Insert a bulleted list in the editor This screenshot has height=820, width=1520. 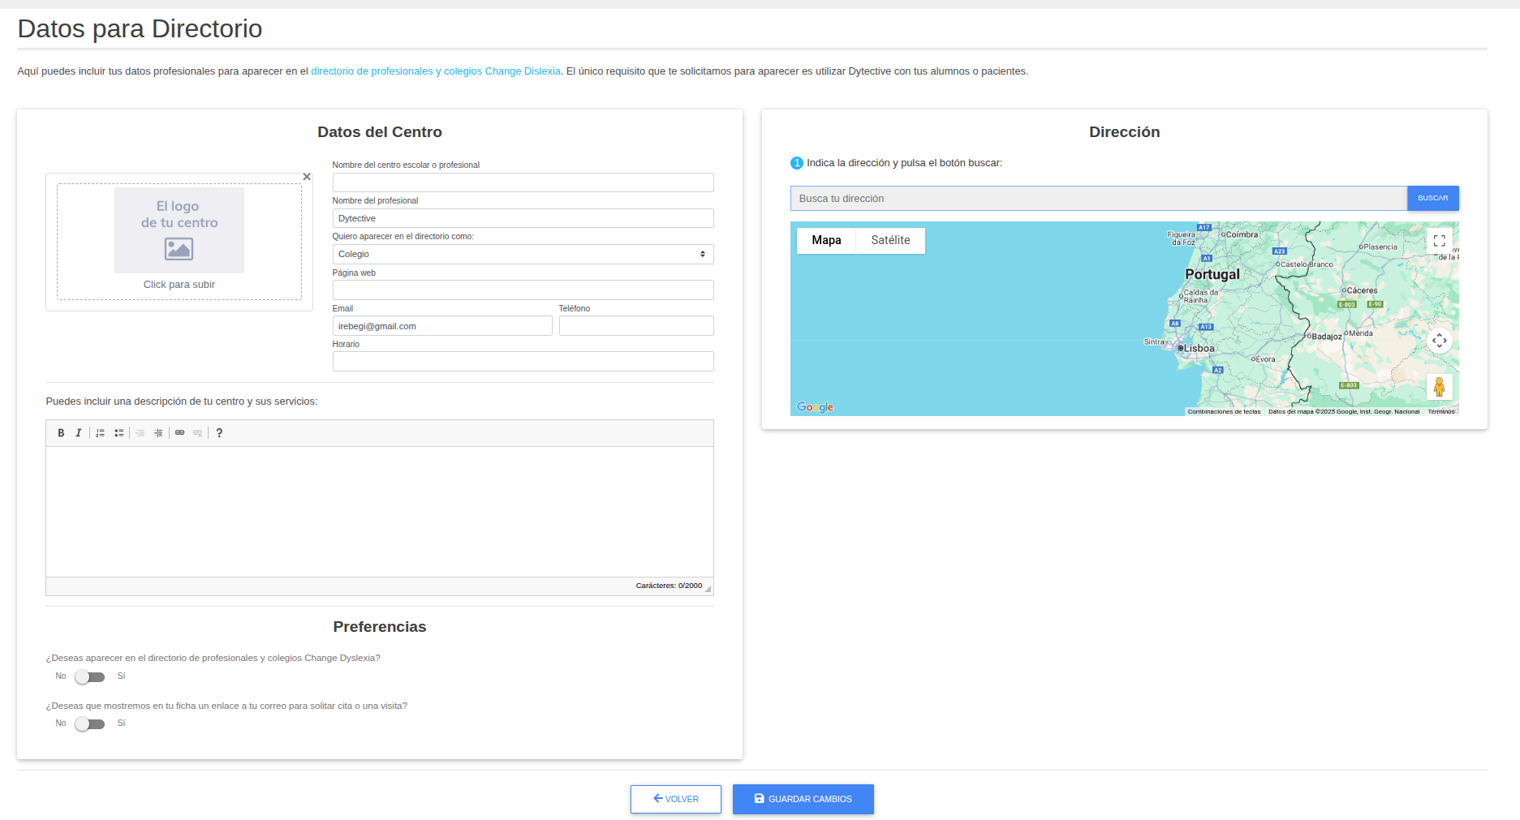tap(119, 433)
